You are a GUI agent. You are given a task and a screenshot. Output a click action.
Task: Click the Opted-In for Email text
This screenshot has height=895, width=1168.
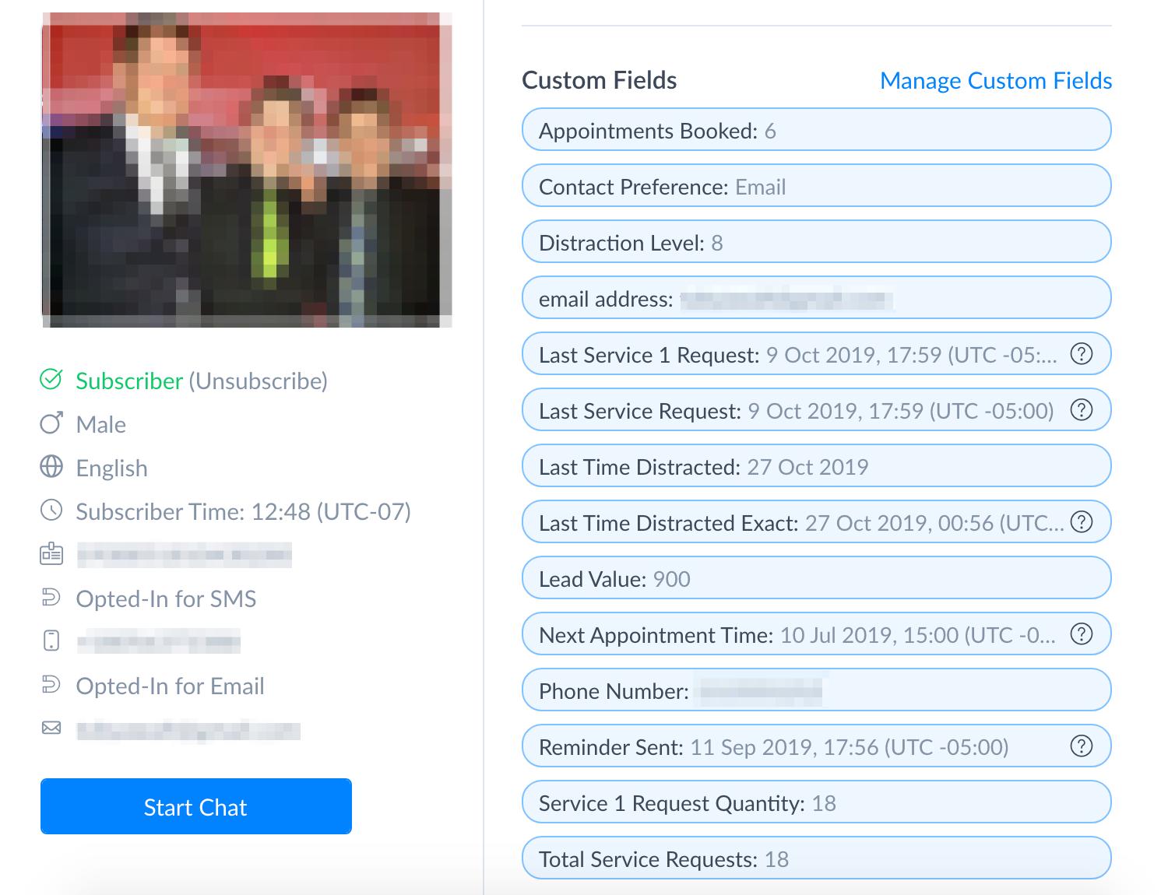click(x=170, y=686)
